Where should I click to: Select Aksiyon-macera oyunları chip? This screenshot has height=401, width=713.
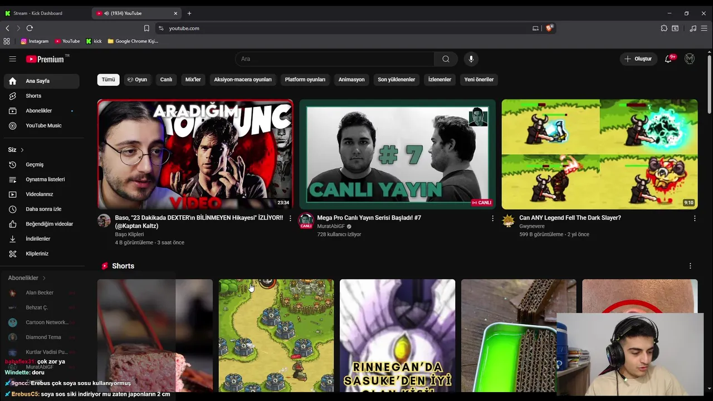(x=243, y=80)
